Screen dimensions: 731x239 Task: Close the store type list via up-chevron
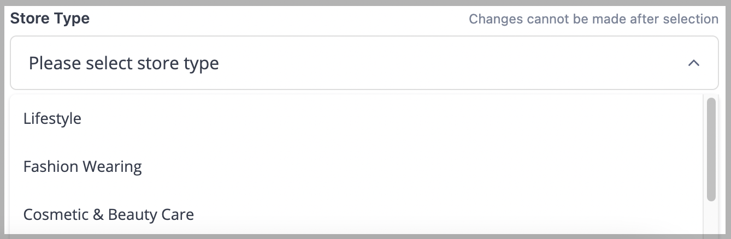[x=693, y=63]
